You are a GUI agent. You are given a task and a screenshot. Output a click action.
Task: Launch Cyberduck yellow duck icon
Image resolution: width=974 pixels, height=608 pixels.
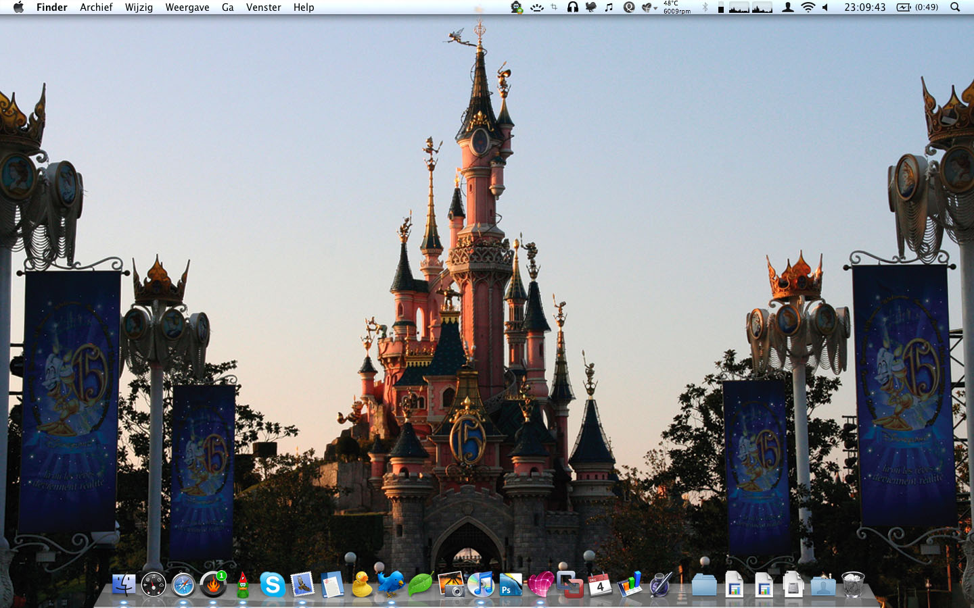362,585
